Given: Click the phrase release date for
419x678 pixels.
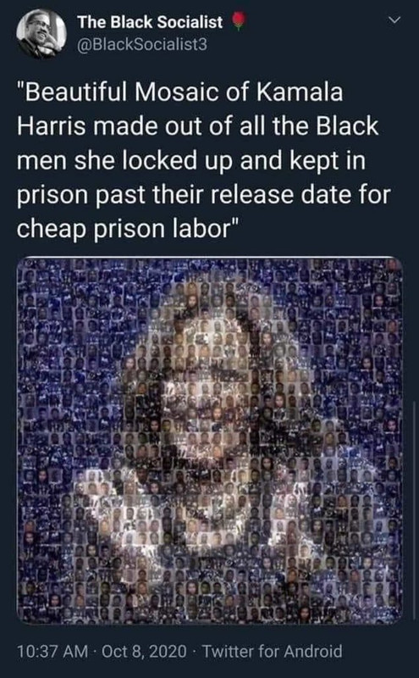Looking at the screenshot, I should pos(301,194).
